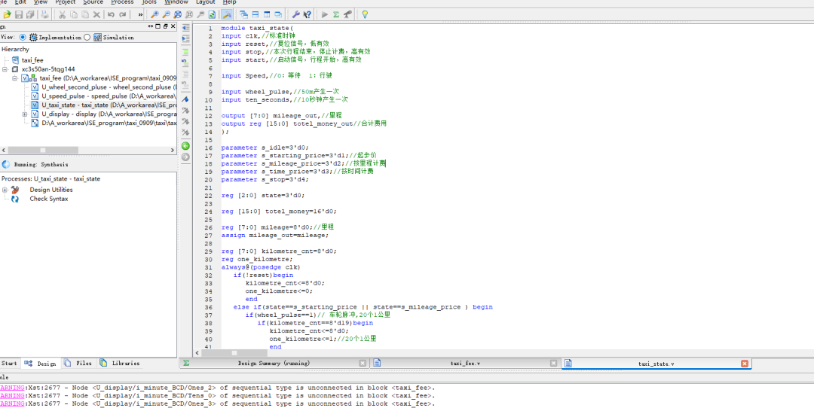Expand the U_display hierarchy node
The height and width of the screenshot is (408, 814).
click(x=25, y=114)
